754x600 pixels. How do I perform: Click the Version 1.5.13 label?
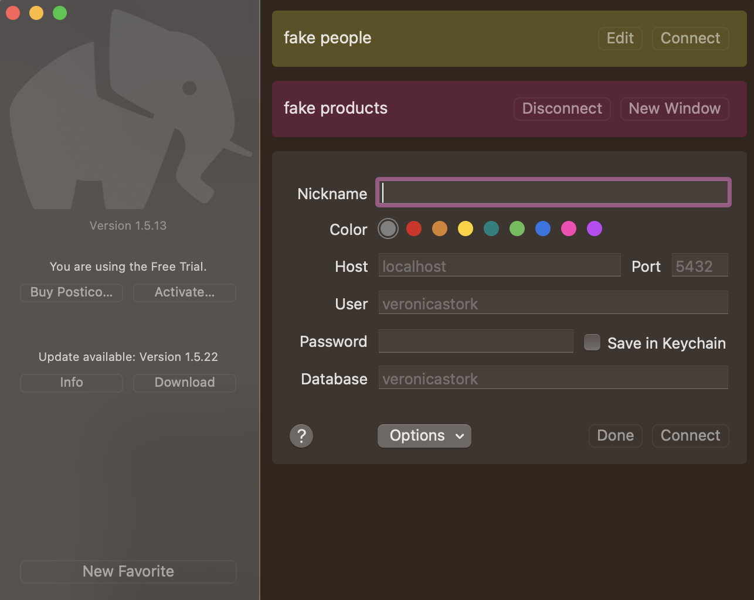pos(128,226)
